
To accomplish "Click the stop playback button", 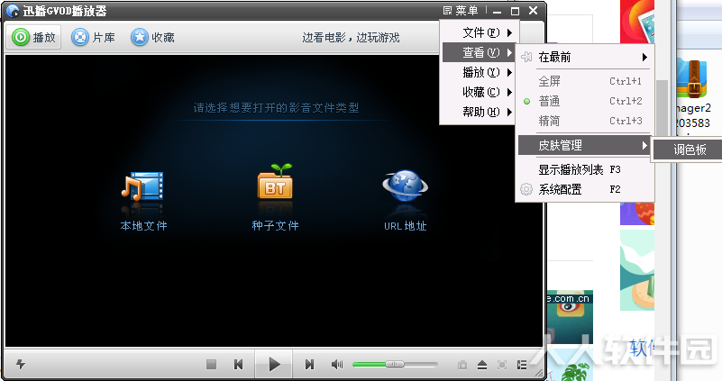I will tap(211, 365).
